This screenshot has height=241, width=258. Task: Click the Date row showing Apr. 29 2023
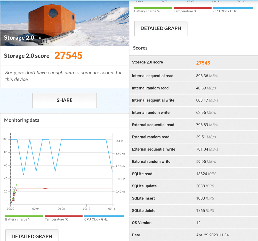193,235
